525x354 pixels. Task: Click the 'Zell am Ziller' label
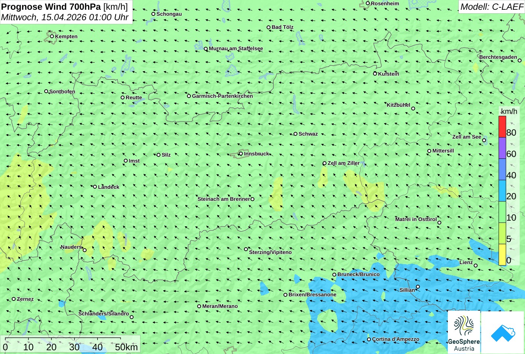(343, 163)
